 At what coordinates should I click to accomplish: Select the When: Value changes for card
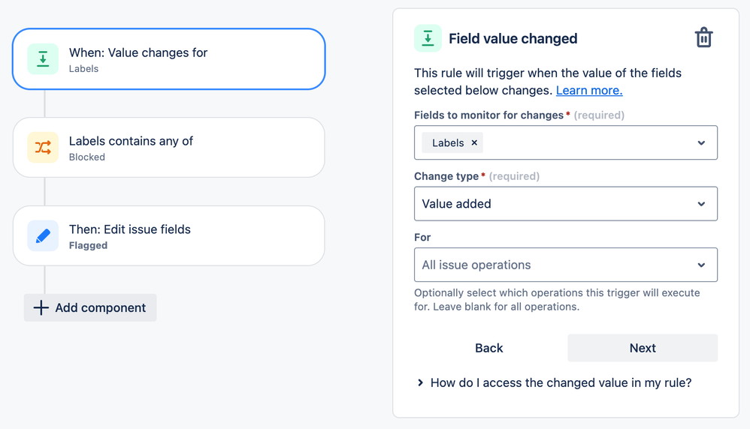point(169,59)
